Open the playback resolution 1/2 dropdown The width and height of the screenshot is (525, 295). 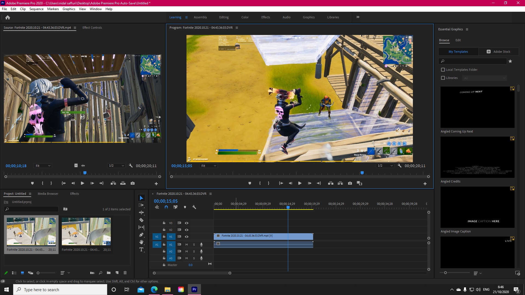pyautogui.click(x=385, y=166)
